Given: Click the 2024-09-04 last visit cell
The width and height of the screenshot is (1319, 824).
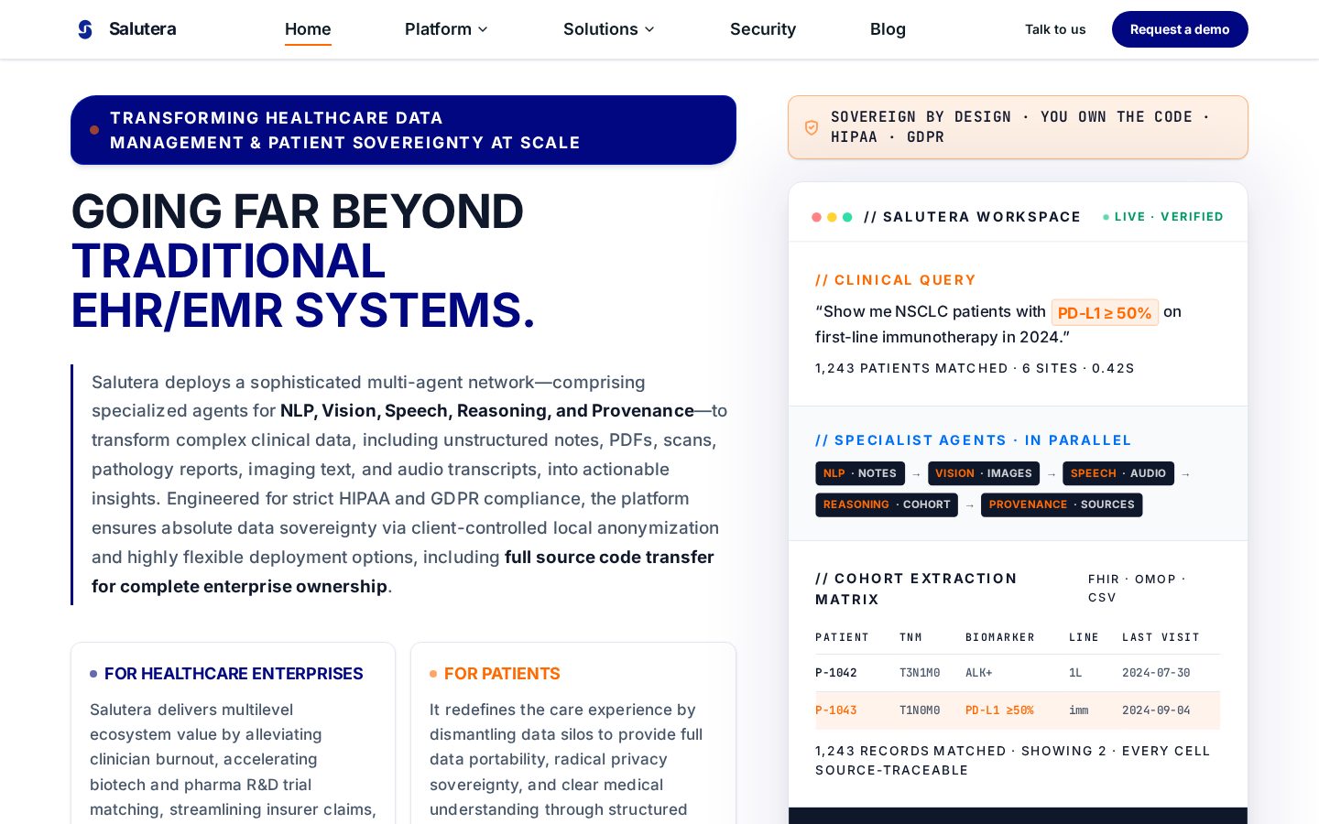Looking at the screenshot, I should pos(1156,710).
